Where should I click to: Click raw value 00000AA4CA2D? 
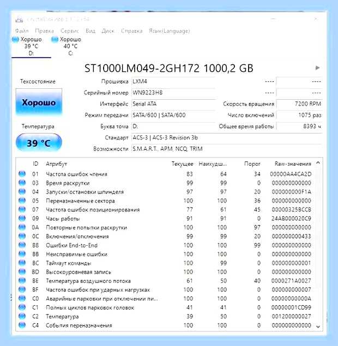[291, 174]
